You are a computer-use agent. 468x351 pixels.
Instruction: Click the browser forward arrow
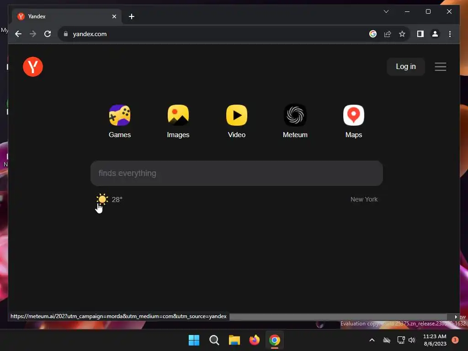33,34
